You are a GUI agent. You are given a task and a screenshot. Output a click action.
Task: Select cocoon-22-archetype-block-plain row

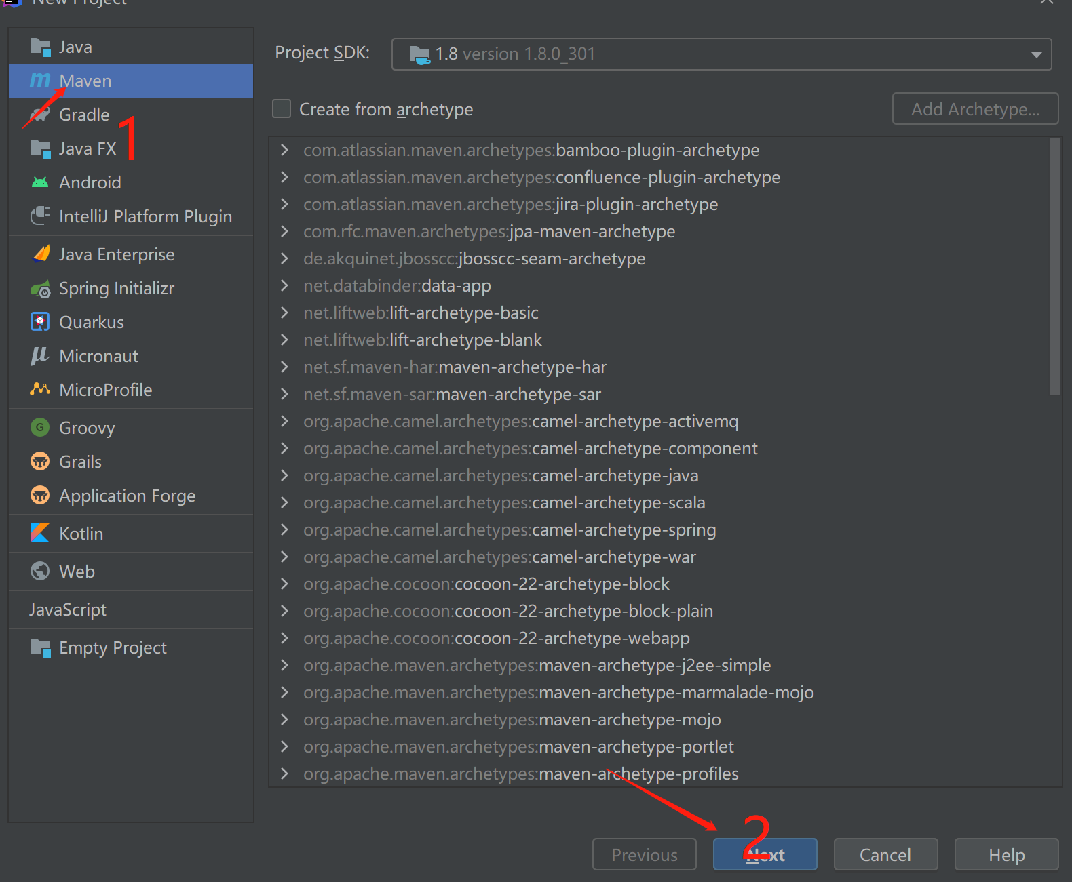coord(665,611)
